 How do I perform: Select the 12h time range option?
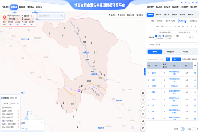coord(183,26)
